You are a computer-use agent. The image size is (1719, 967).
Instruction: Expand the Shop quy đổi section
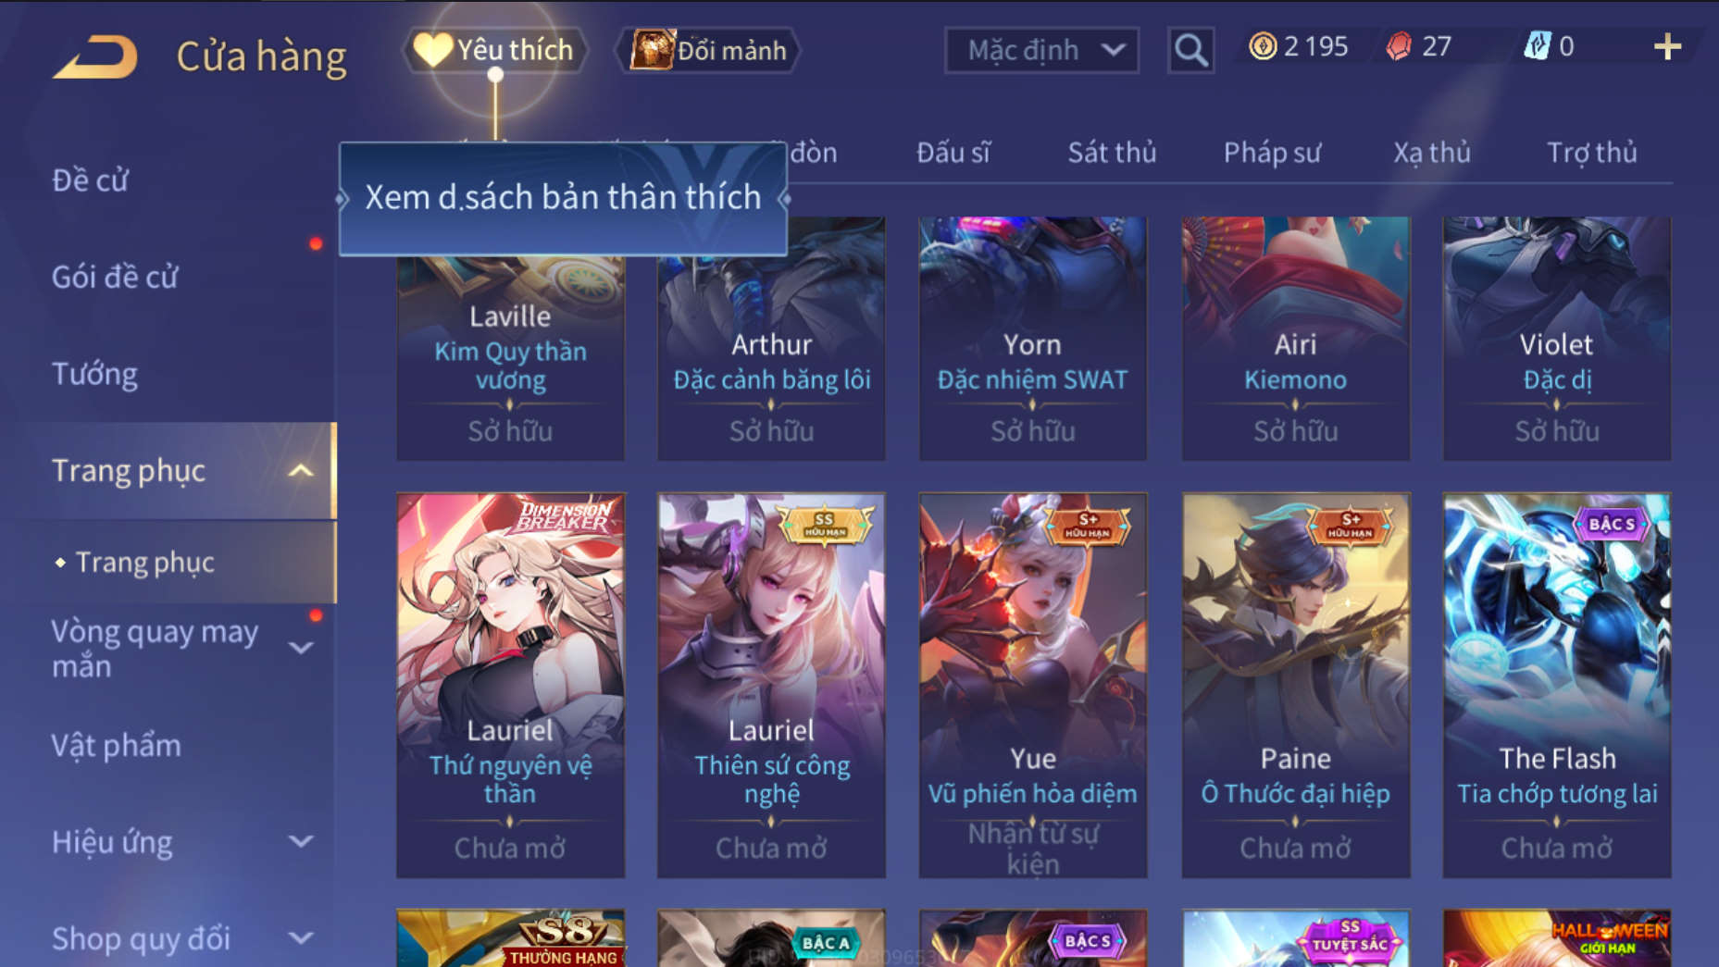(301, 937)
